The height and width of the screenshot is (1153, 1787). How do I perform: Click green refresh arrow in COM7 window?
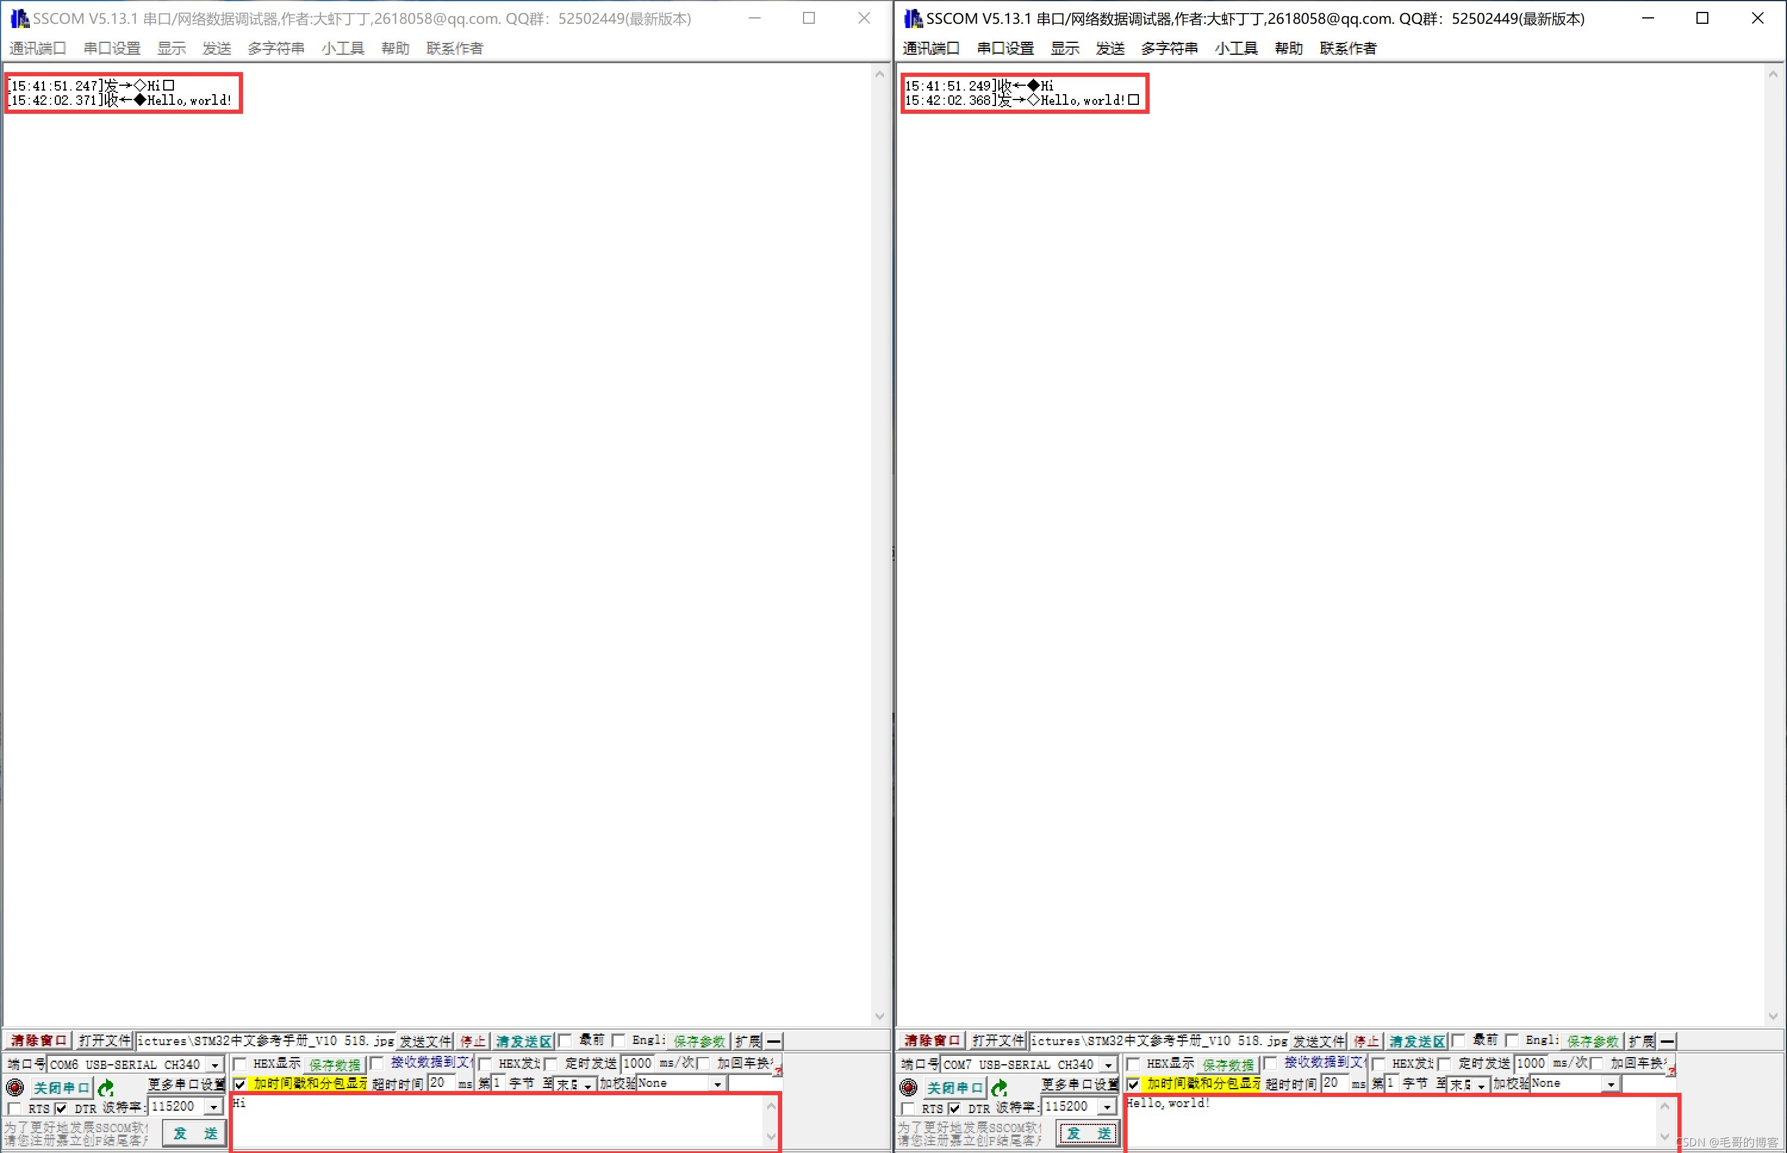point(999,1087)
